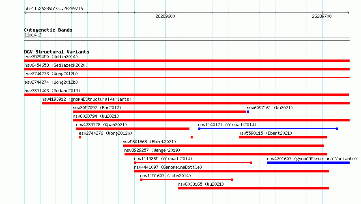The width and height of the screenshot is (361, 204).
Task: Click the blue line glyph of nsv1140121
Action: point(268,129)
